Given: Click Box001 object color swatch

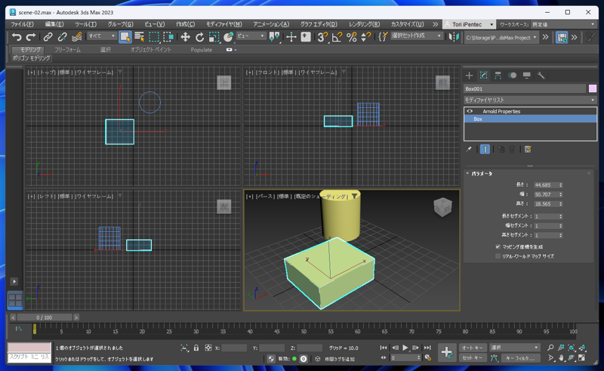Looking at the screenshot, I should click(x=593, y=88).
